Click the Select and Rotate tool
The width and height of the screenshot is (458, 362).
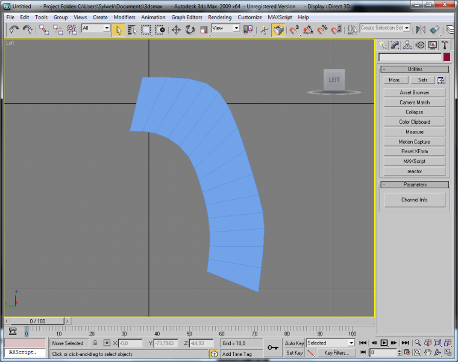(x=190, y=30)
